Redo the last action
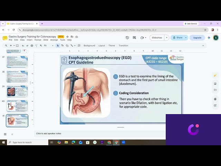Image resolution: width=221 pixels, height=166 pixels. coord(27,46)
